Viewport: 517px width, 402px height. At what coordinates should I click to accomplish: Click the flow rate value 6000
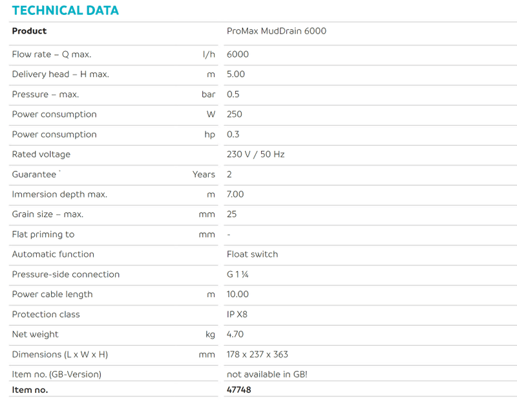coord(237,54)
